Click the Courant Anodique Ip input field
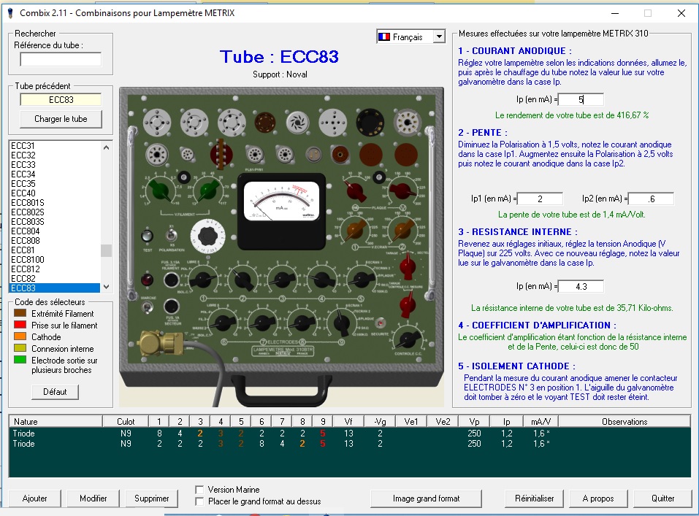The height and width of the screenshot is (516, 699). (581, 99)
